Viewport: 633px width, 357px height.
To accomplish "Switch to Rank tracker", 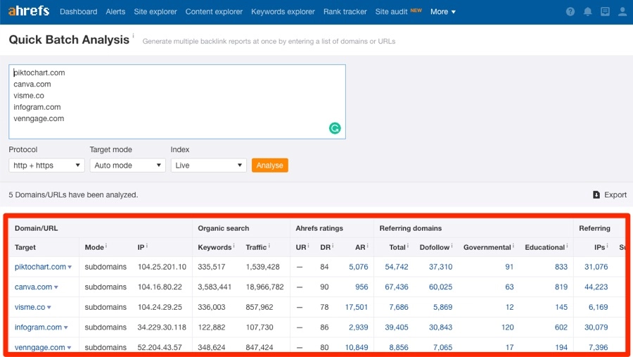I will (x=345, y=12).
